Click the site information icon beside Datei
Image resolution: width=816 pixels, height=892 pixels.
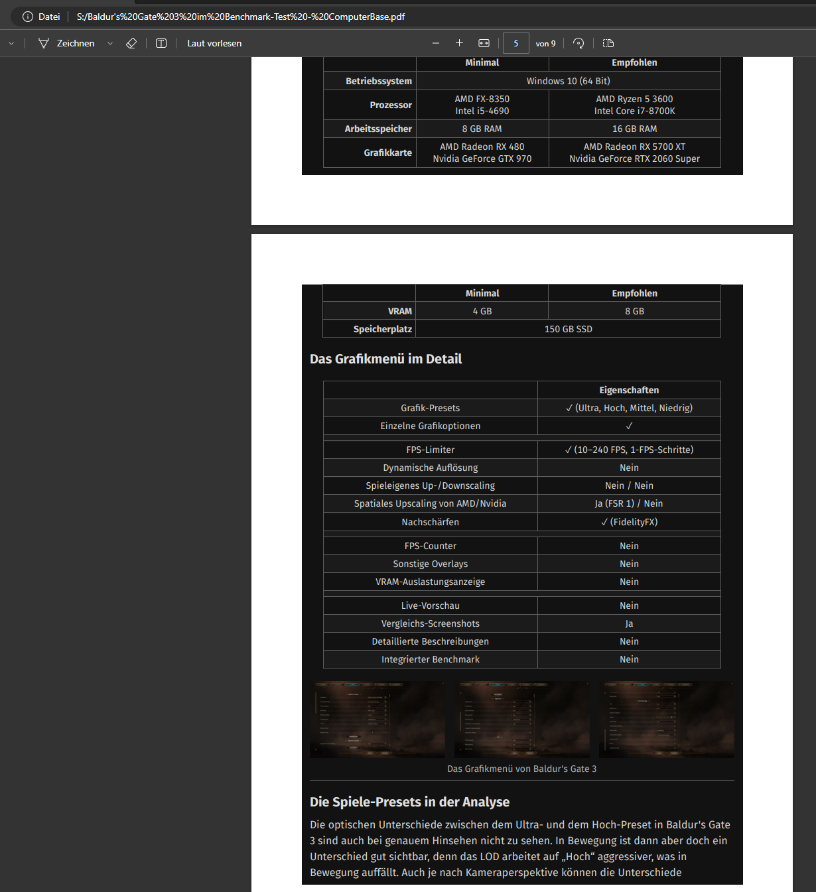click(x=28, y=17)
